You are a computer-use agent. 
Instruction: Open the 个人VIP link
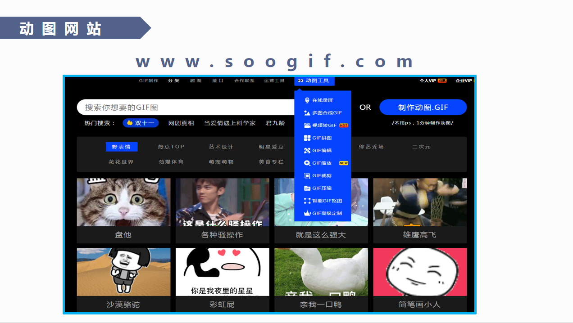point(428,81)
